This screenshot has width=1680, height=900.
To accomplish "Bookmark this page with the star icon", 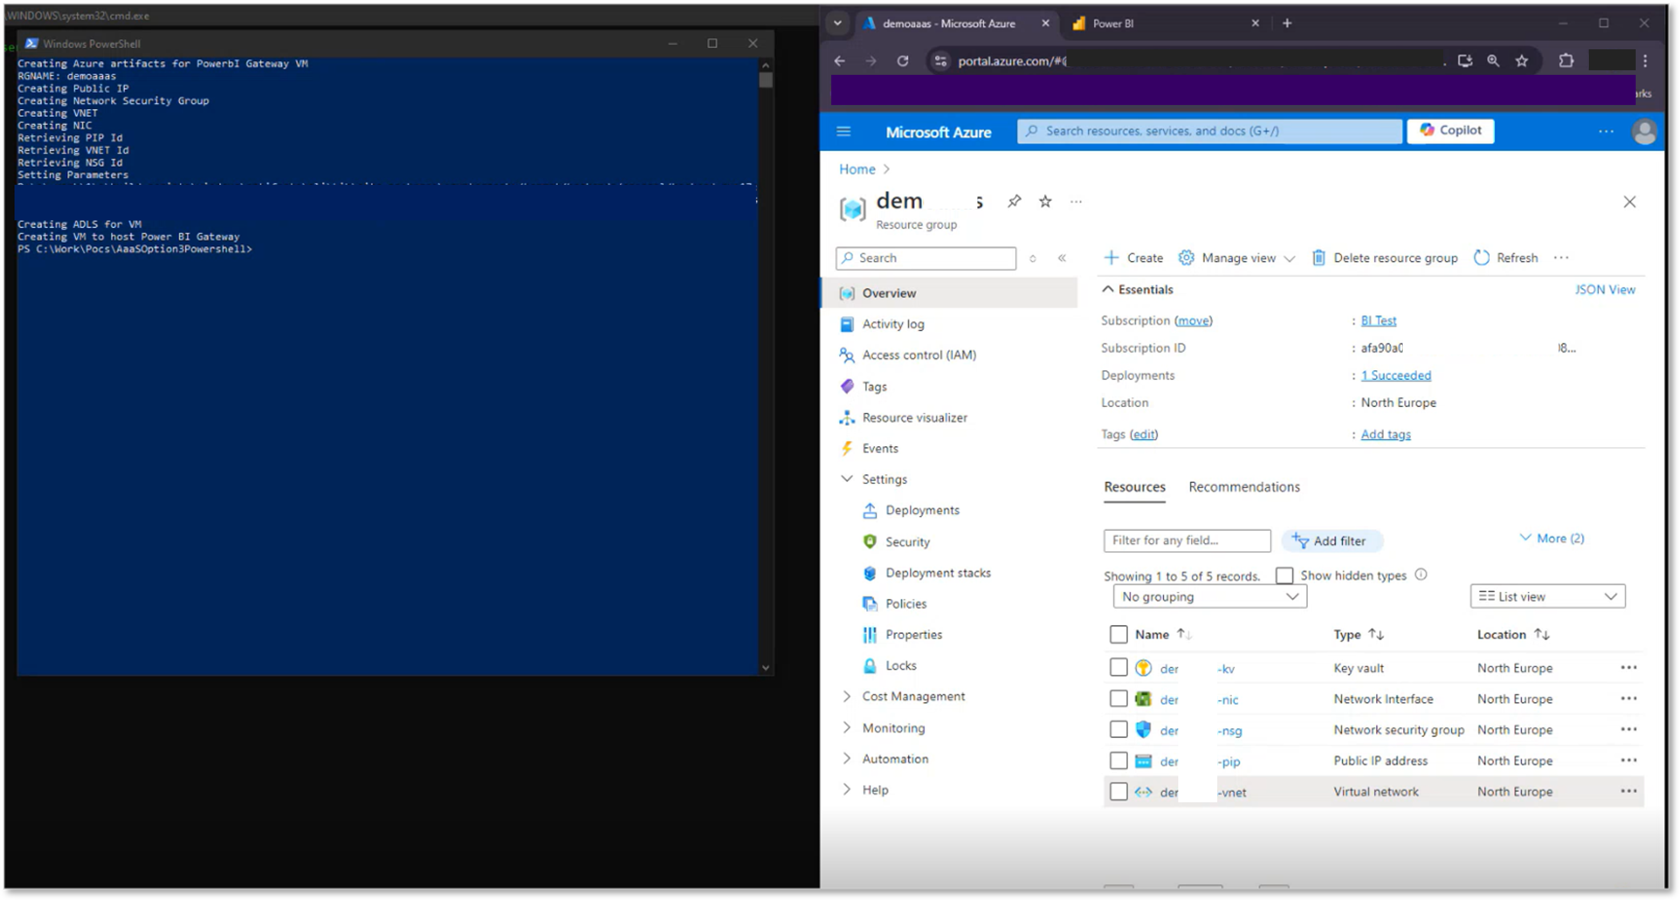I will coord(1522,61).
